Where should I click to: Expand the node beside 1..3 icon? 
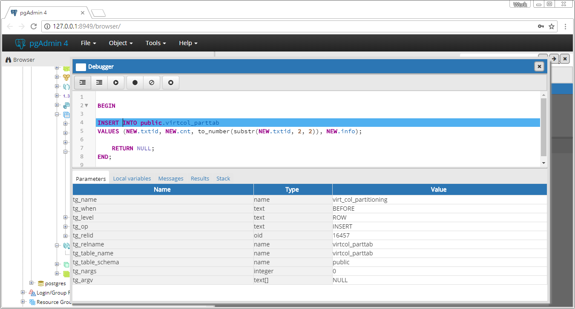[57, 96]
